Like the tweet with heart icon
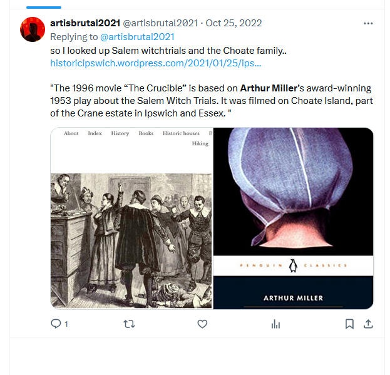The height and width of the screenshot is (375, 390). tap(202, 324)
